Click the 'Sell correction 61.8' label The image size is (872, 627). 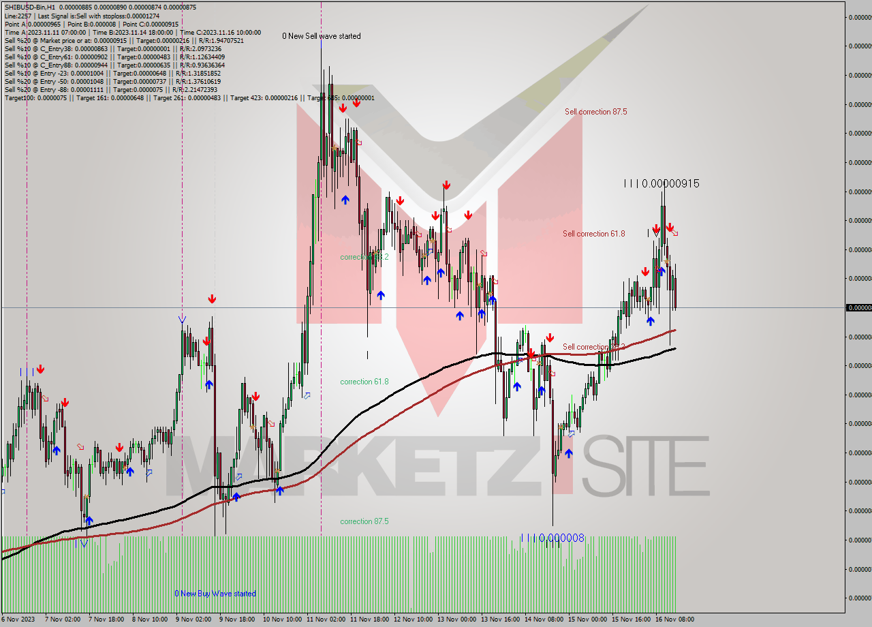[x=593, y=234]
